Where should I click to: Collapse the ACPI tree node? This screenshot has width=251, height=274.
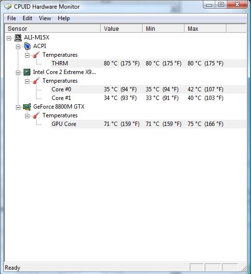point(18,47)
